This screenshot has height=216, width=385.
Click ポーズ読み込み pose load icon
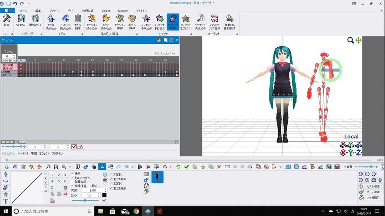(x=106, y=22)
